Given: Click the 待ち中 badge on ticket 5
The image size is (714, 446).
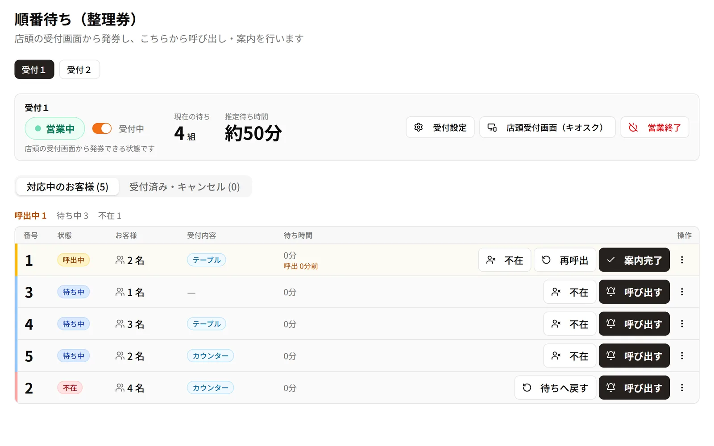Looking at the screenshot, I should [74, 356].
